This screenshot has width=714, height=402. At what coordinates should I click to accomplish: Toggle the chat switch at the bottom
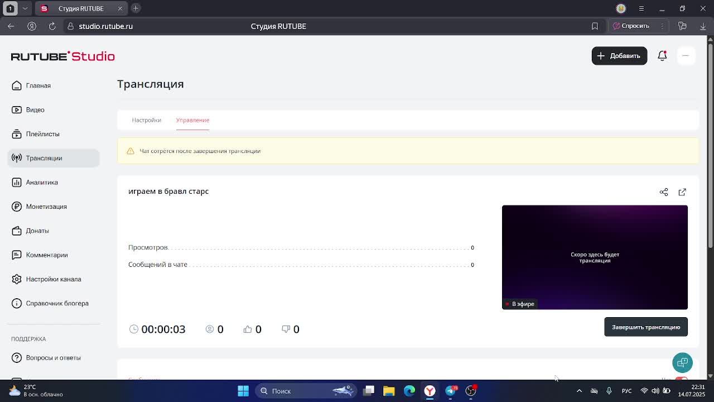pos(681,379)
